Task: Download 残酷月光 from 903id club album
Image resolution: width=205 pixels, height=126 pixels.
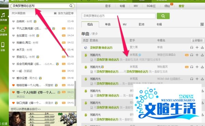Action: click(202, 79)
